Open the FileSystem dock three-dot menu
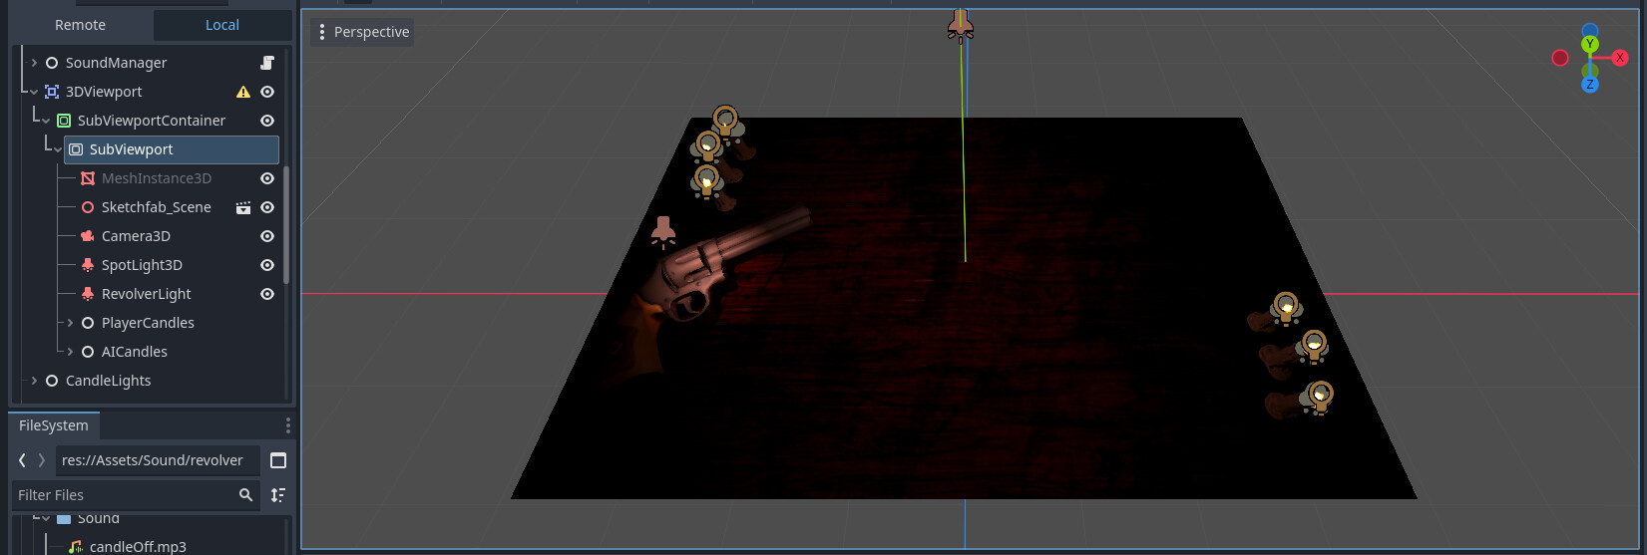 [288, 425]
